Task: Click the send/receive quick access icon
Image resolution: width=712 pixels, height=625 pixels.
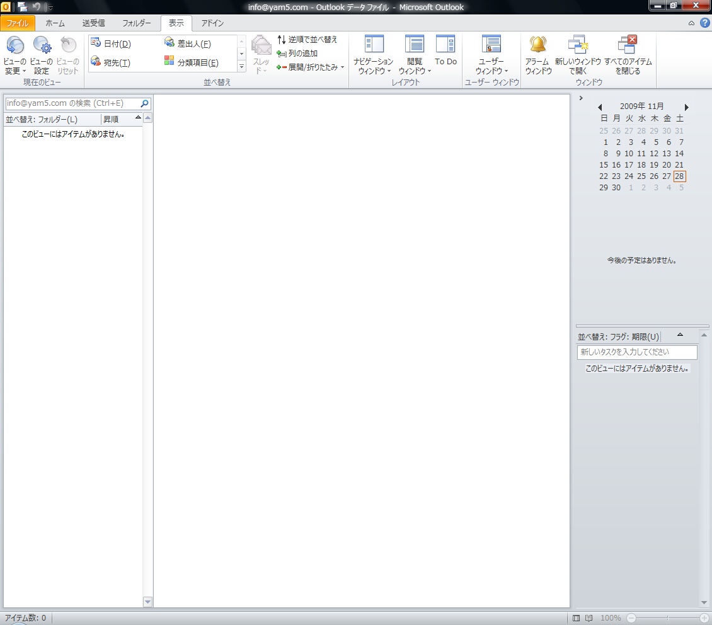Action: coord(22,7)
